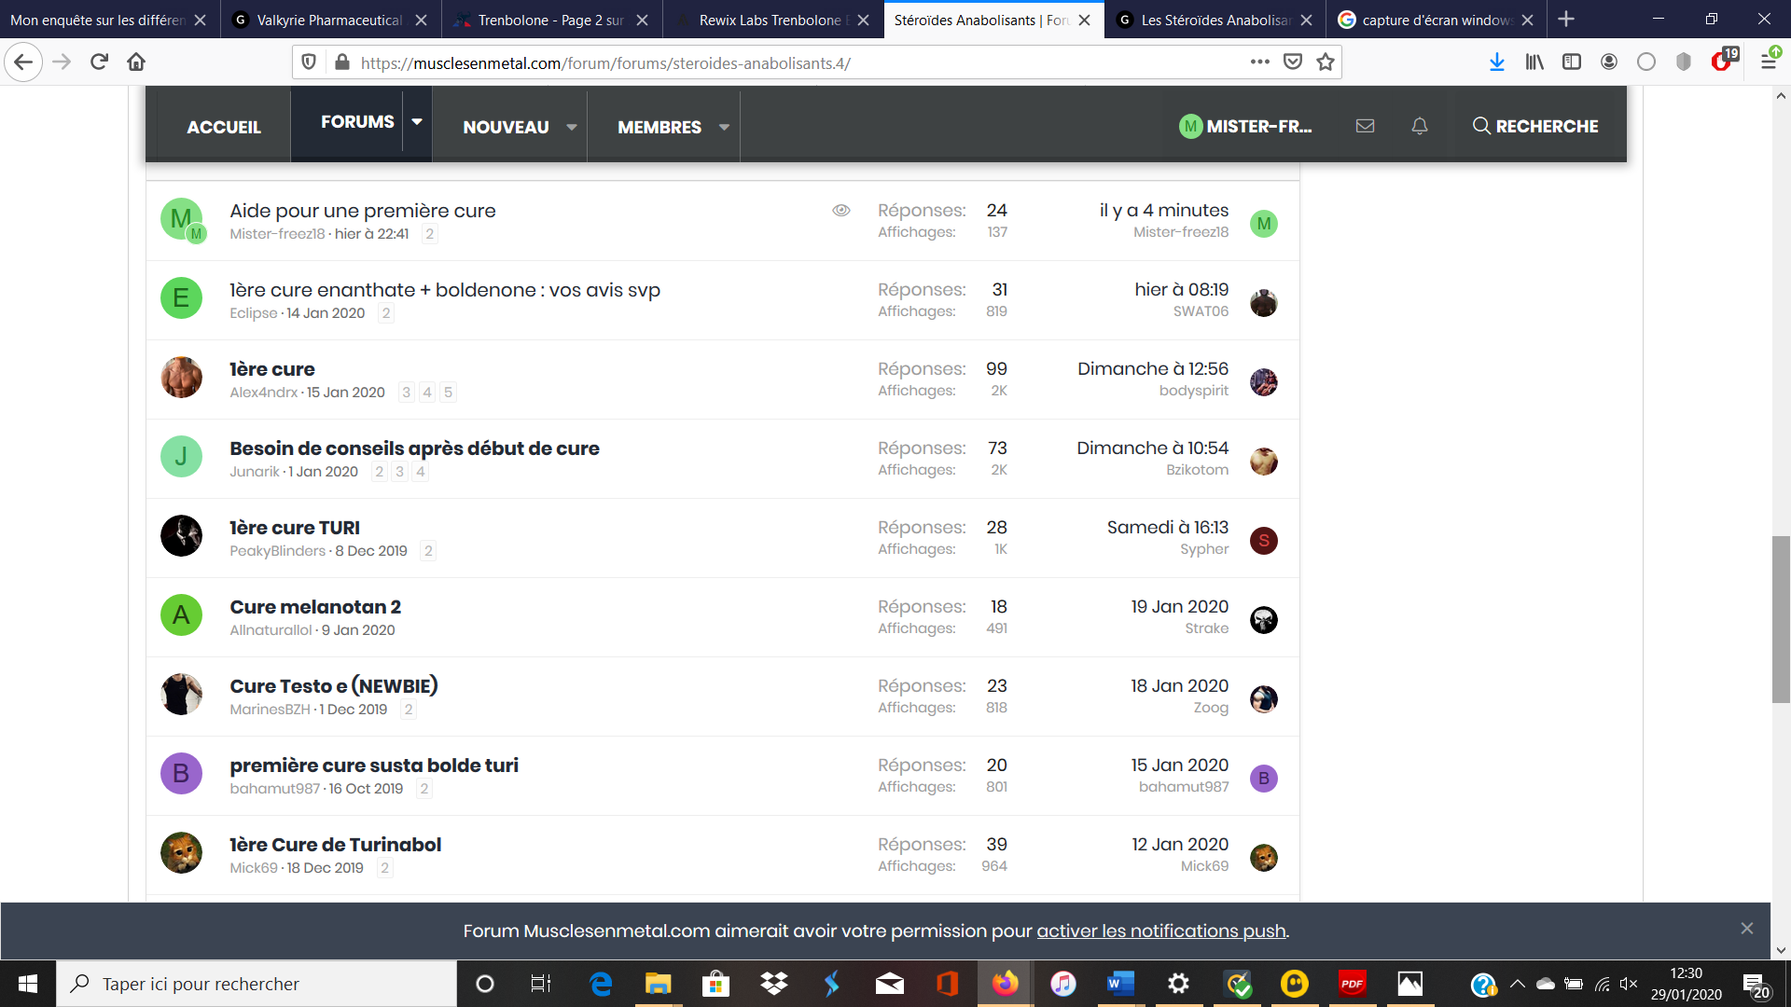Open thread "Cure melanotan 2"
Viewport: 1791px width, 1007px height.
[x=315, y=607]
